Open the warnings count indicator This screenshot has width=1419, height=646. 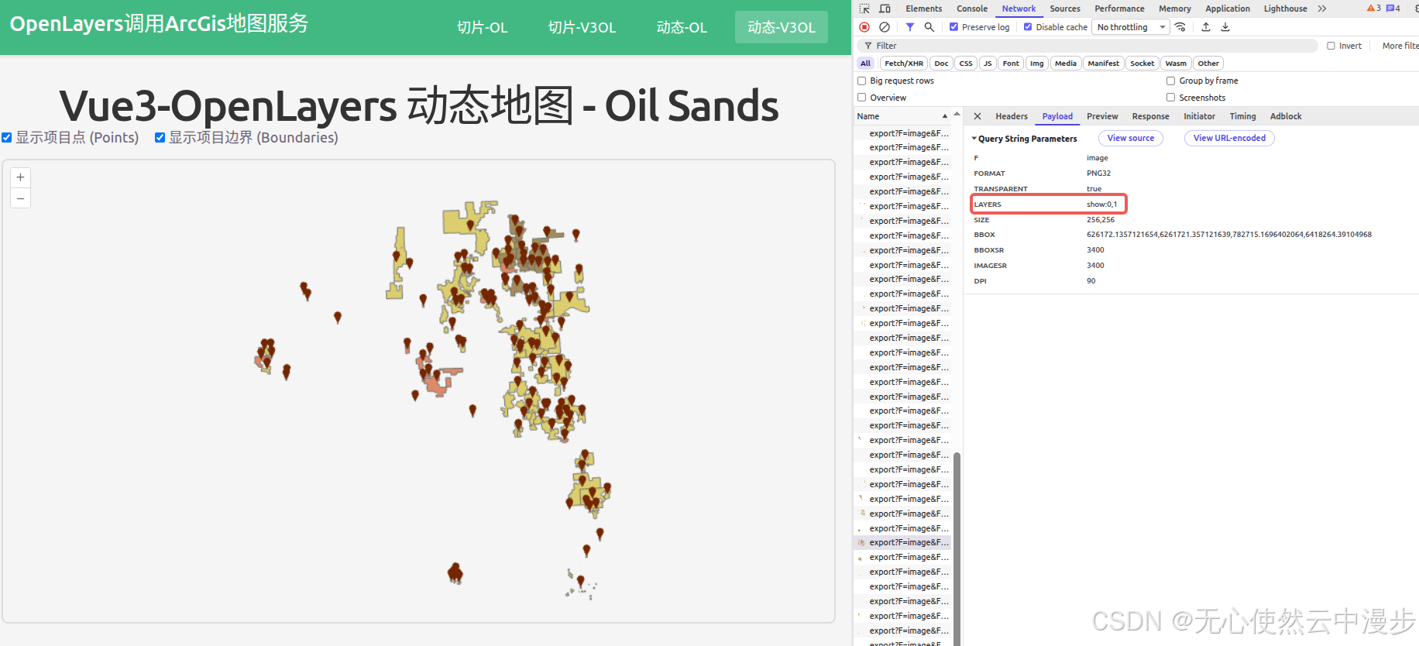click(x=1374, y=9)
